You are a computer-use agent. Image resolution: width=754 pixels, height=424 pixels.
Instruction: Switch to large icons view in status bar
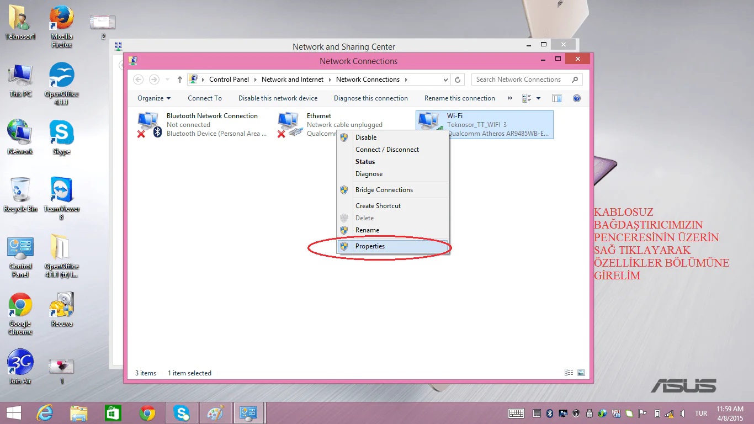click(x=581, y=373)
